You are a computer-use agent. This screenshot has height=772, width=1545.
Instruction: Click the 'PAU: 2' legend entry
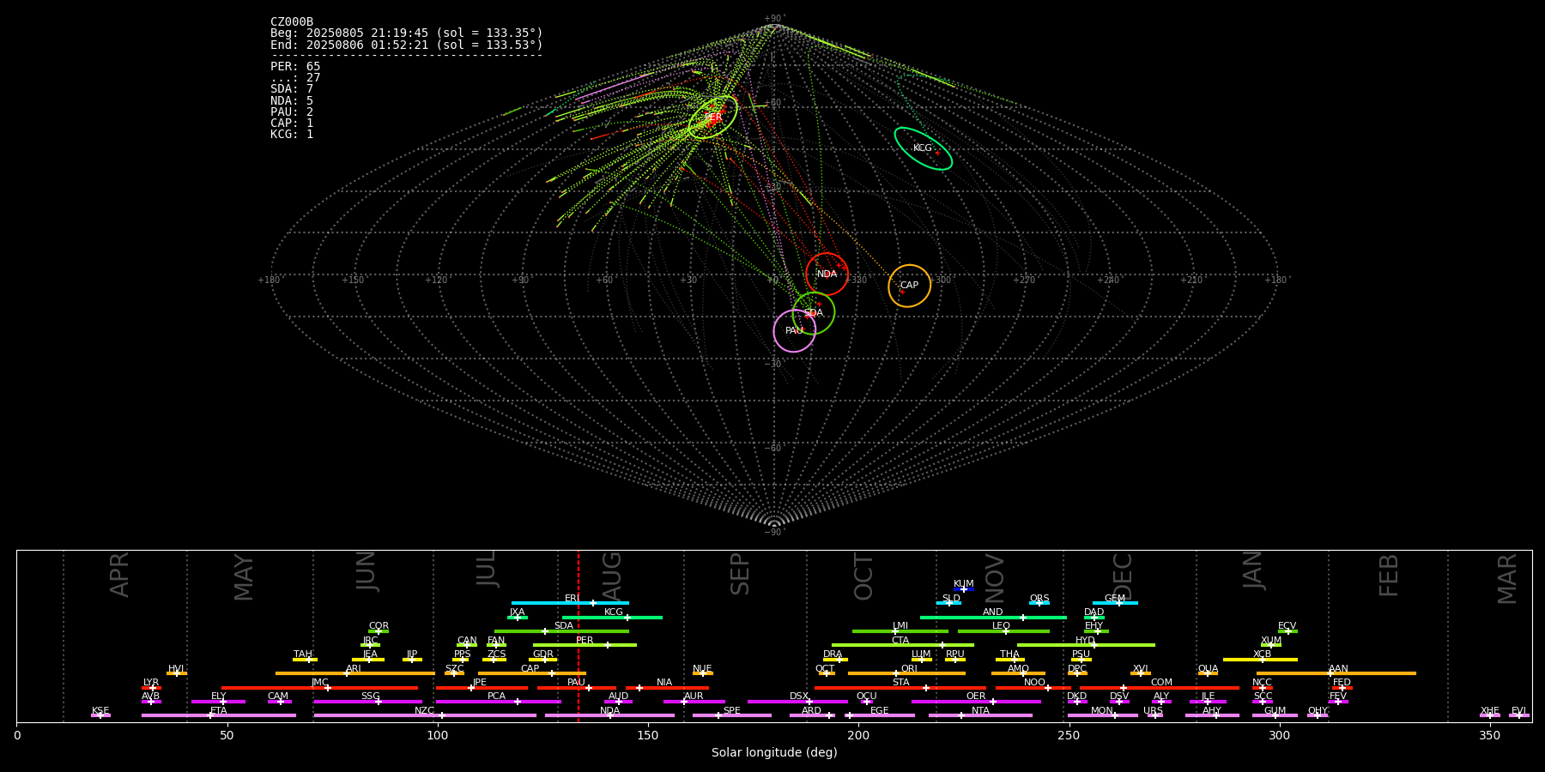click(292, 112)
